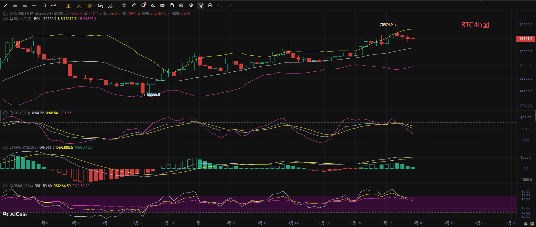Image resolution: width=536 pixels, height=227 pixels.
Task: Toggle the BOLL indicator alert bell
Action: [11, 19]
